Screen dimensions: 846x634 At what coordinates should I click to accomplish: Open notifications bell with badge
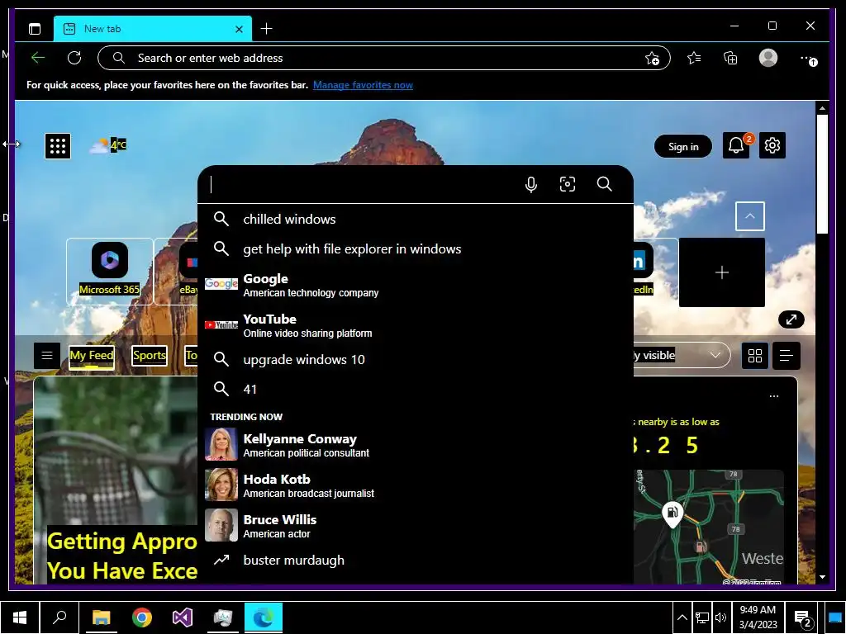(736, 145)
